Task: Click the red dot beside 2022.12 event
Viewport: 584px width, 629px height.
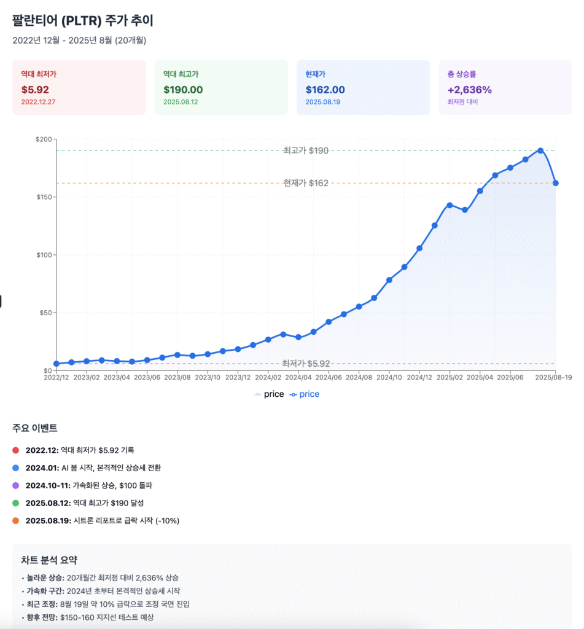Action: click(15, 450)
